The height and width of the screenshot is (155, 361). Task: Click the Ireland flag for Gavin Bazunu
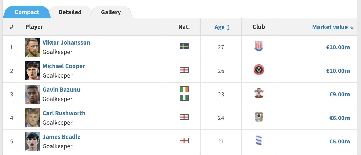184,90
